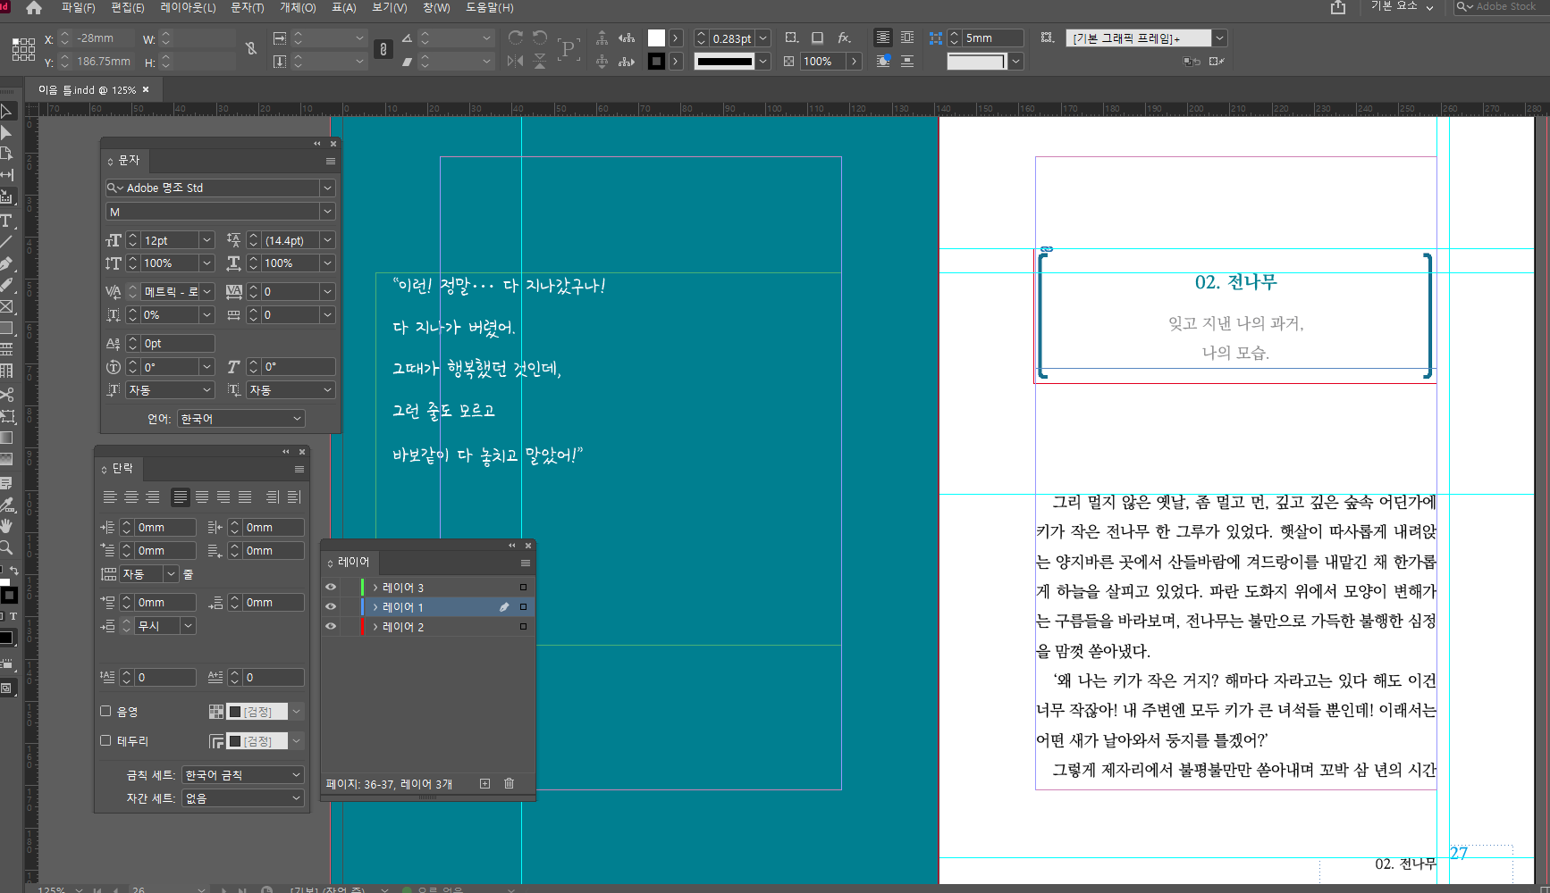
Task: Enable the 테두리 (border) checkbox
Action: pos(105,740)
